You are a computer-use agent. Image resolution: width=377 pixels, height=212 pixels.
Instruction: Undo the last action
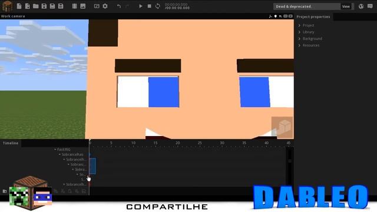(x=119, y=6)
